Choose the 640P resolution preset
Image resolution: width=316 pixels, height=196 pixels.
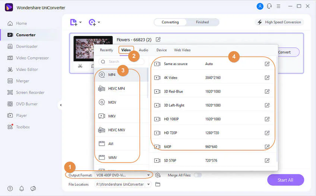click(213, 147)
